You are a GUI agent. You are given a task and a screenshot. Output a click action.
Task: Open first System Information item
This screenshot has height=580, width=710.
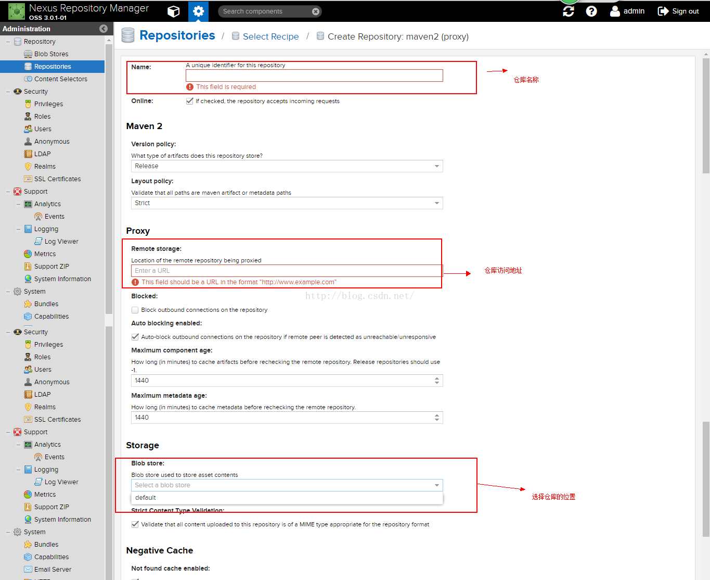tap(62, 279)
